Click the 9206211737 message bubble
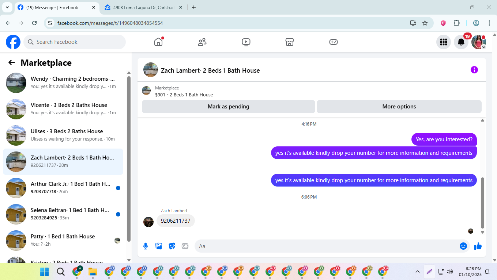497x280 pixels. tap(176, 221)
